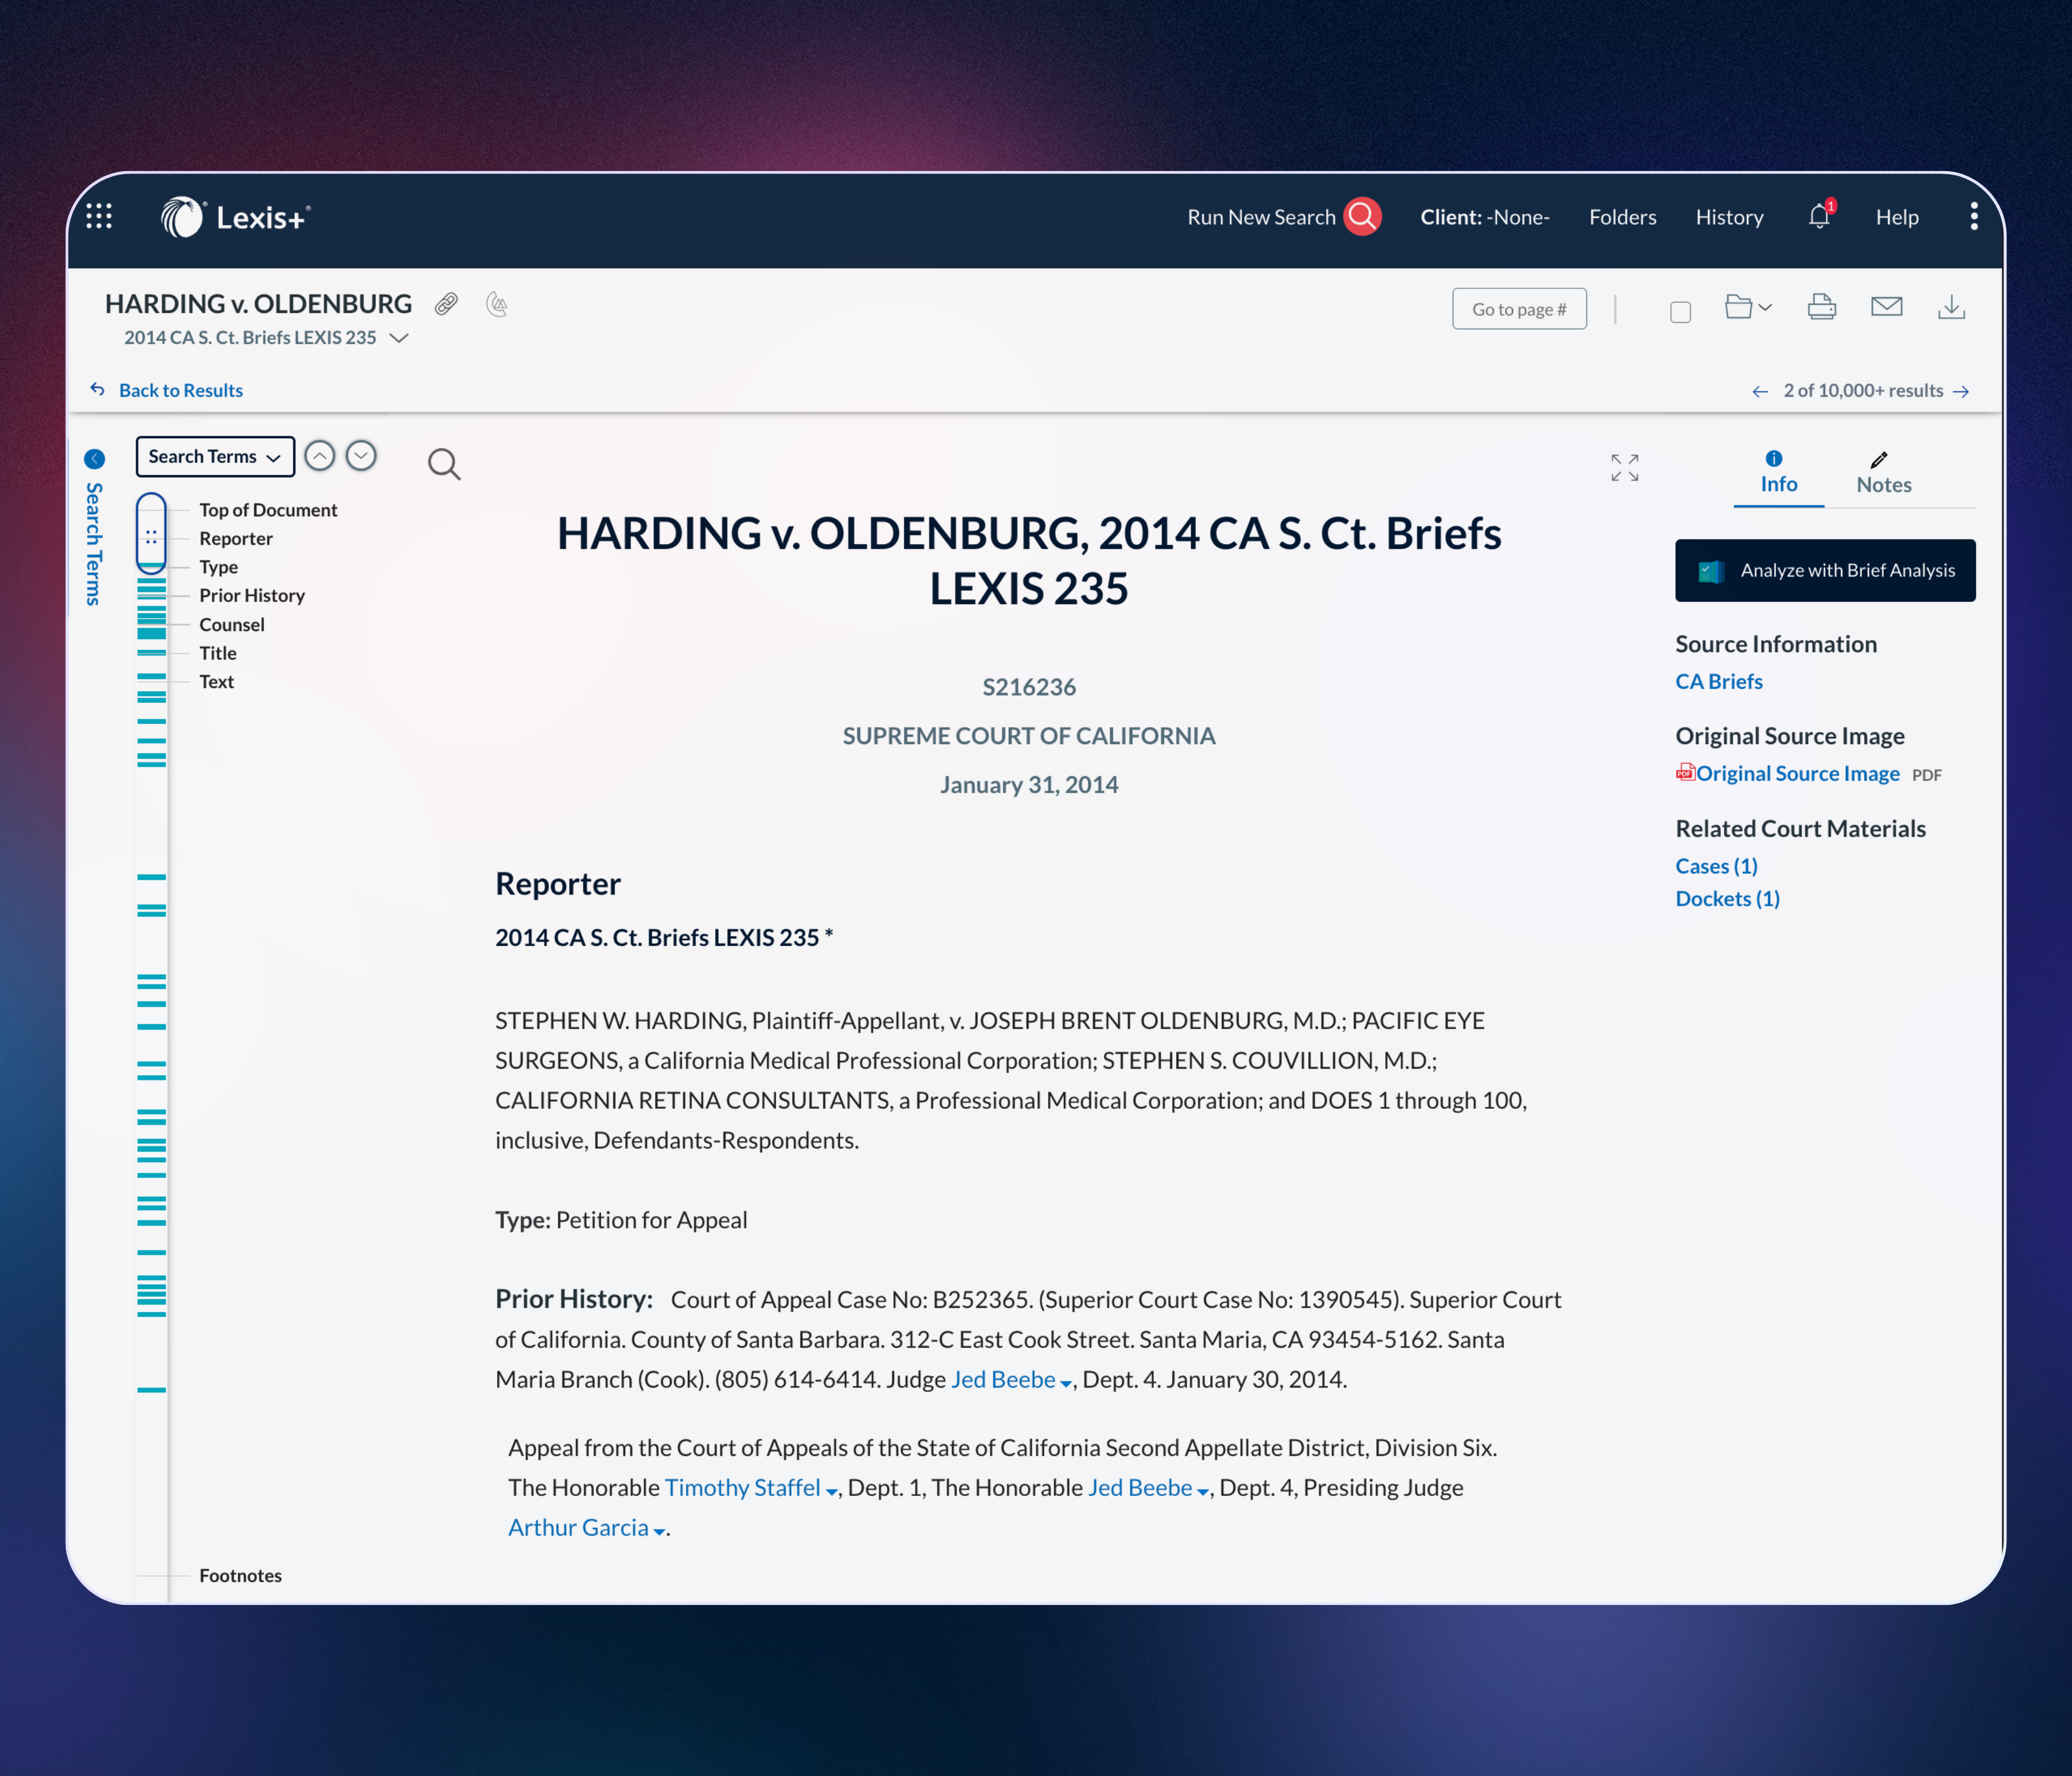This screenshot has height=1776, width=2072.
Task: Toggle the document selection checkbox
Action: (x=1680, y=312)
